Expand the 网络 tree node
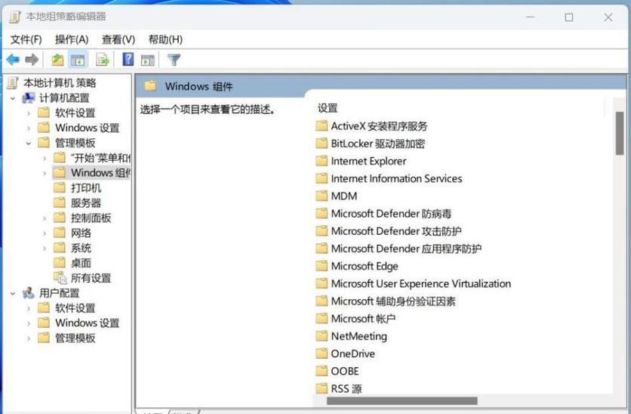631x414 pixels. [45, 233]
